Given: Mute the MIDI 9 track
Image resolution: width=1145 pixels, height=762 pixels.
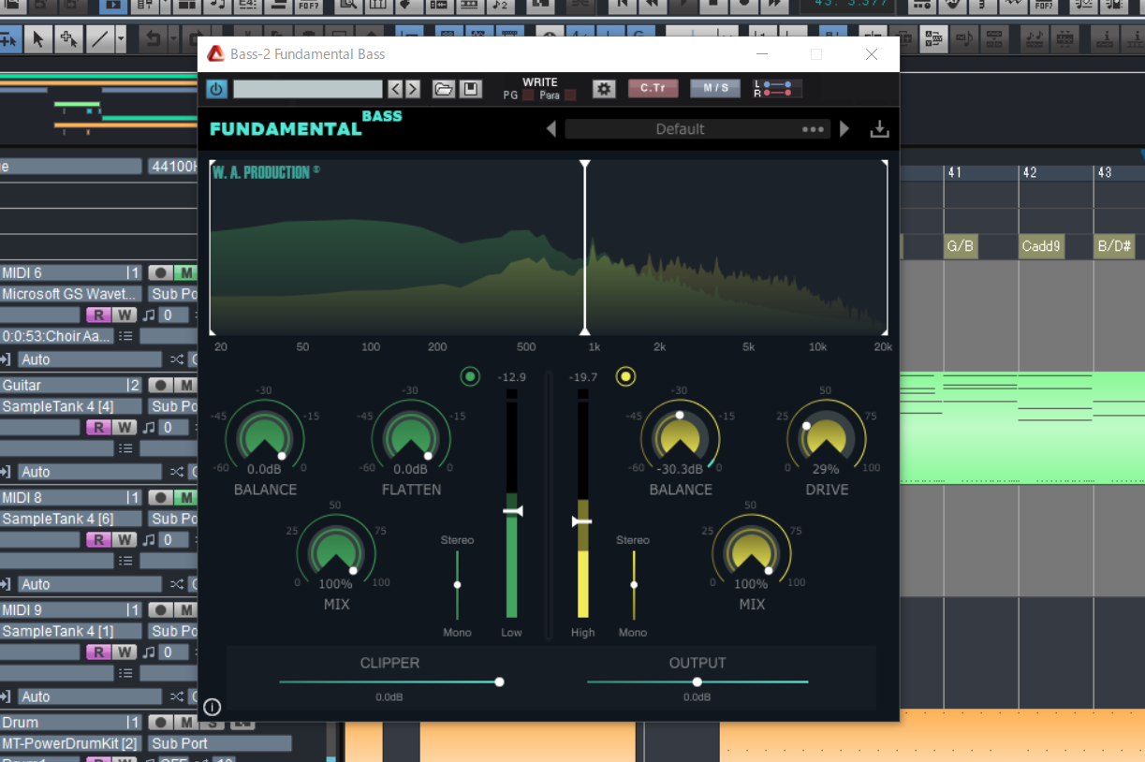Looking at the screenshot, I should [185, 610].
